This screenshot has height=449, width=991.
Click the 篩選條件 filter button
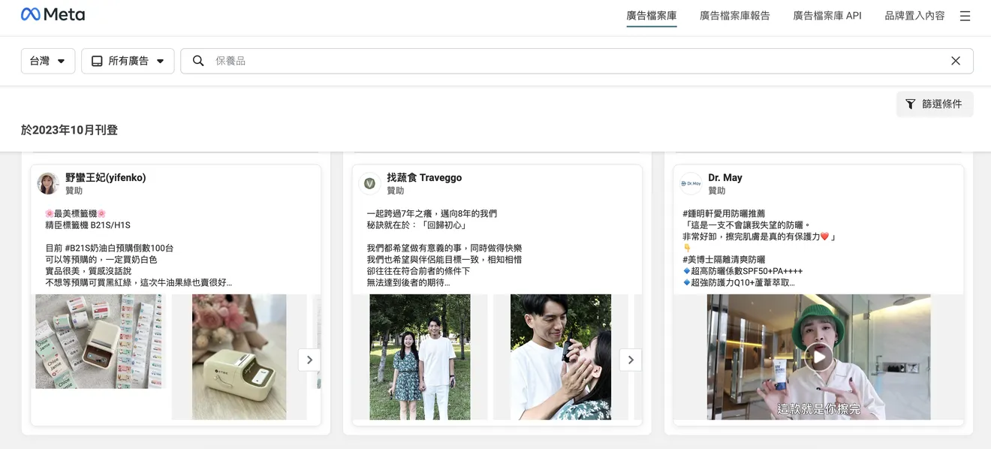(935, 104)
